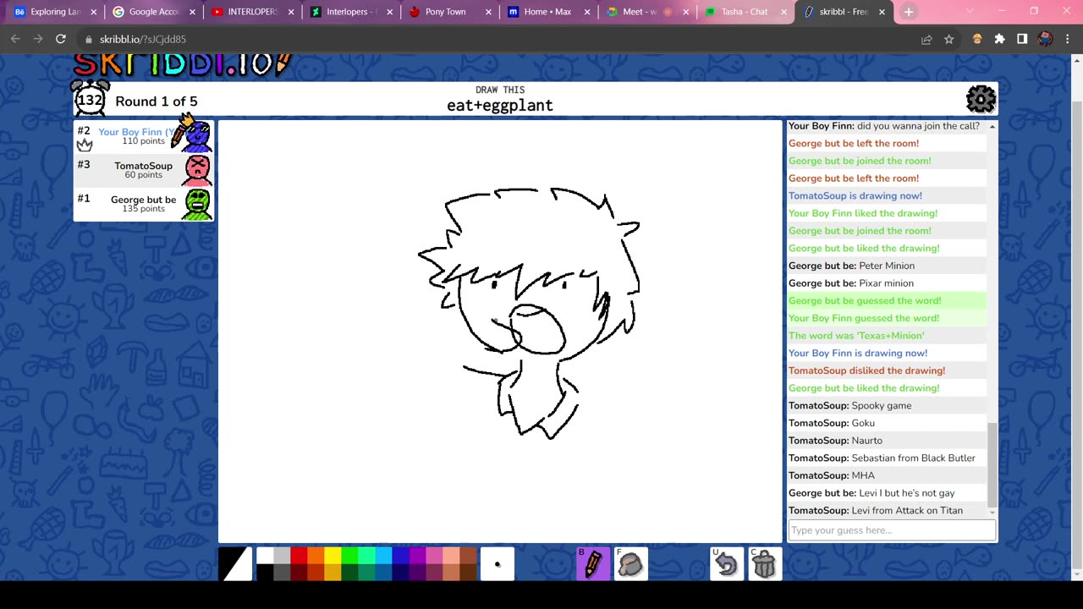Click the current color preview box

tap(235, 564)
